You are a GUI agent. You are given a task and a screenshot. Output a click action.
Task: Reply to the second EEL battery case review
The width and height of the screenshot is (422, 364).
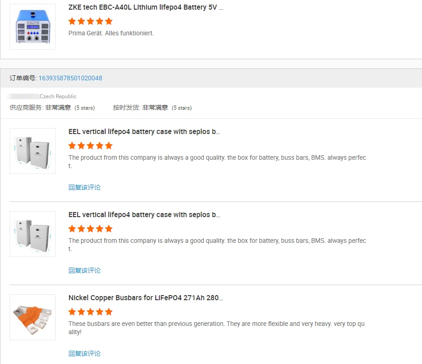point(84,270)
